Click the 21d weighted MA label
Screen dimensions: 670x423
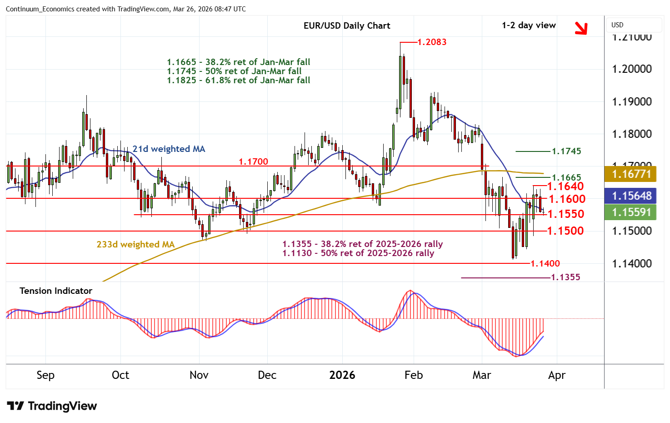pyautogui.click(x=169, y=149)
